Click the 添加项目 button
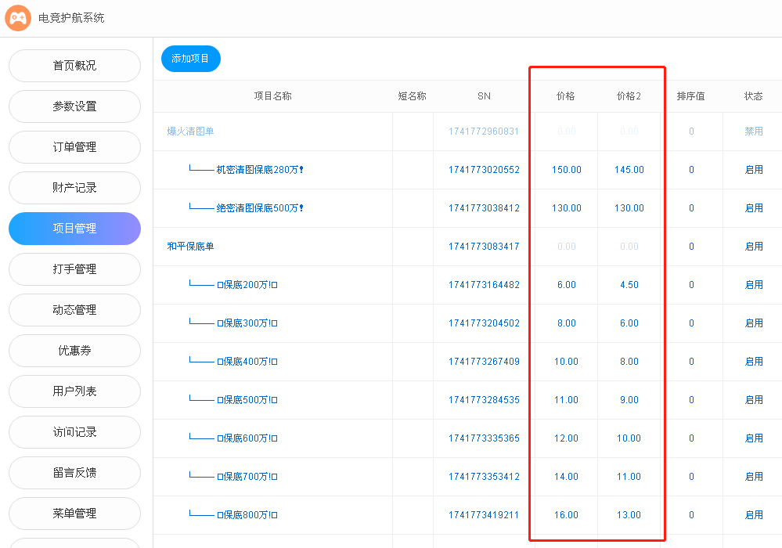This screenshot has width=782, height=548. point(190,59)
